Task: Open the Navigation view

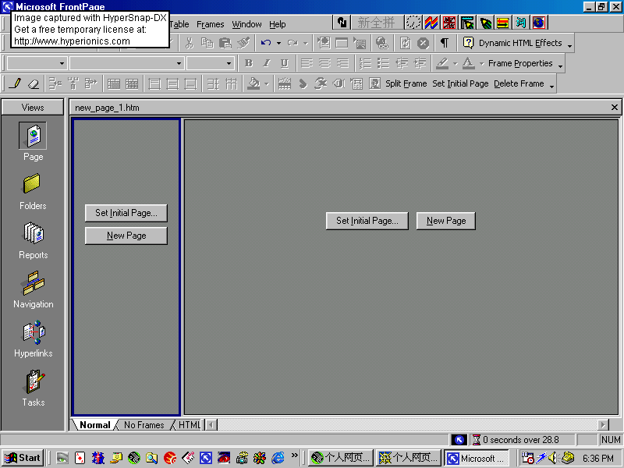Action: click(33, 289)
